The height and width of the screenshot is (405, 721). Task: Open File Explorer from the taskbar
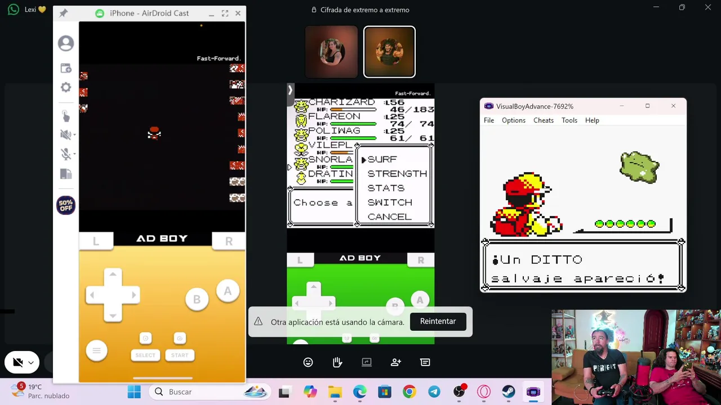[x=335, y=392]
